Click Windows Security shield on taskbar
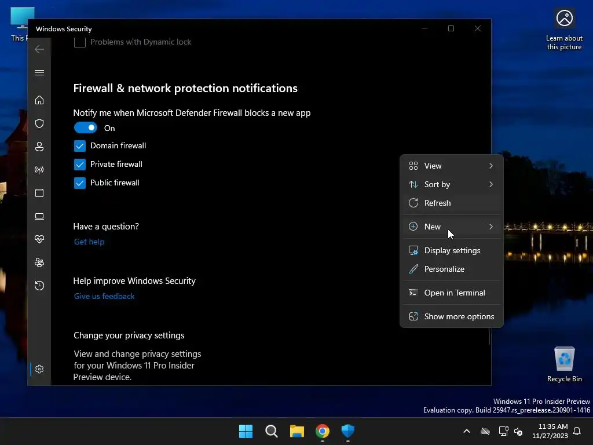This screenshot has width=593, height=445. click(347, 431)
